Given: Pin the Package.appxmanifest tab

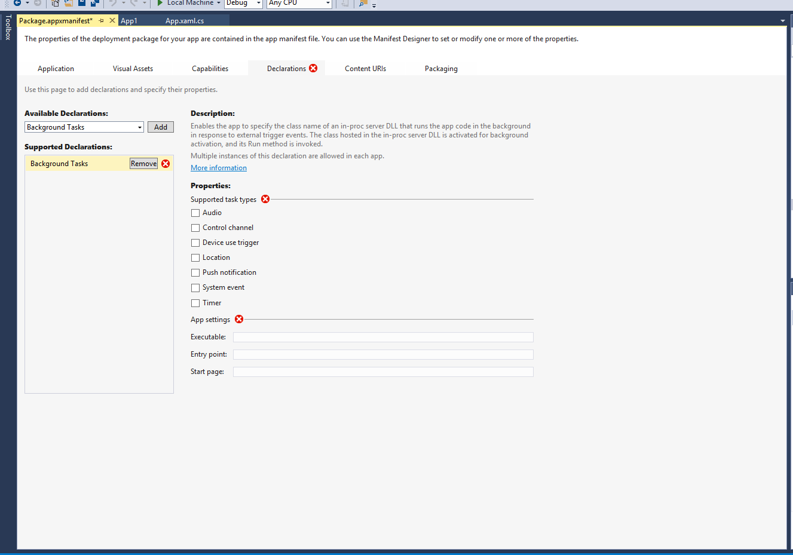Looking at the screenshot, I should 102,20.
